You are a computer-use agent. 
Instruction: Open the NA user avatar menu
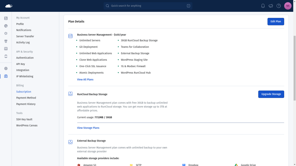coord(288,6)
